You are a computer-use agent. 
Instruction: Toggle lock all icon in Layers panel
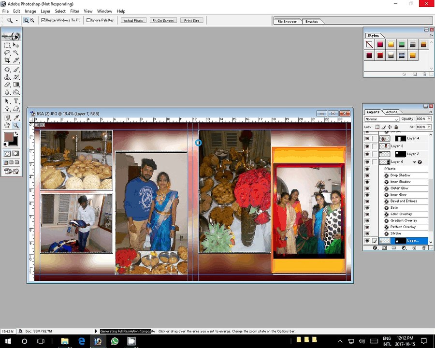point(396,127)
